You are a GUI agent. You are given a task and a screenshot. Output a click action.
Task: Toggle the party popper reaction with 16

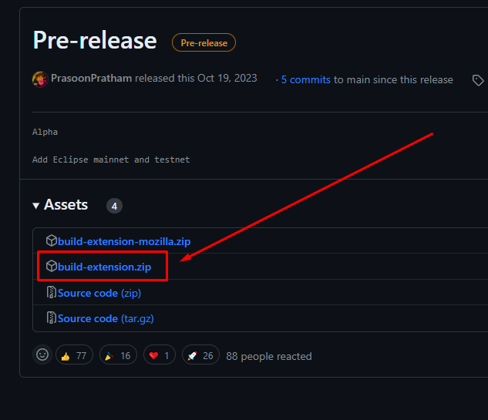pyautogui.click(x=118, y=354)
